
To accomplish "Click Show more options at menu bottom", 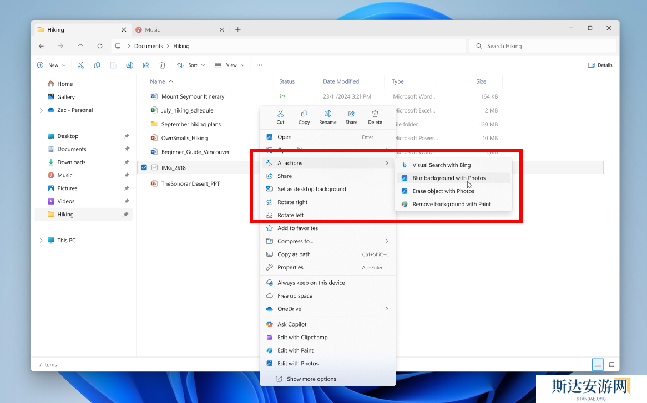I will [311, 379].
